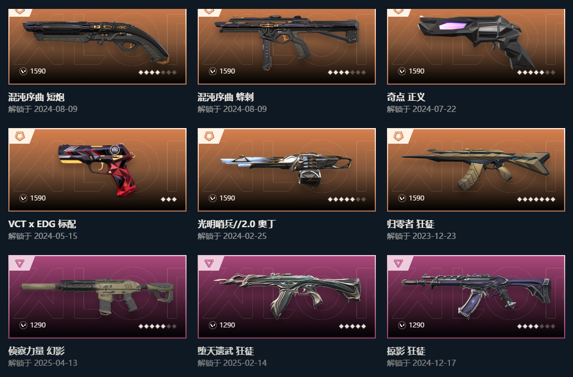Screen dimensions: 573x377
Task: Click the 归零者 狂徒 title text
Action: 410,223
